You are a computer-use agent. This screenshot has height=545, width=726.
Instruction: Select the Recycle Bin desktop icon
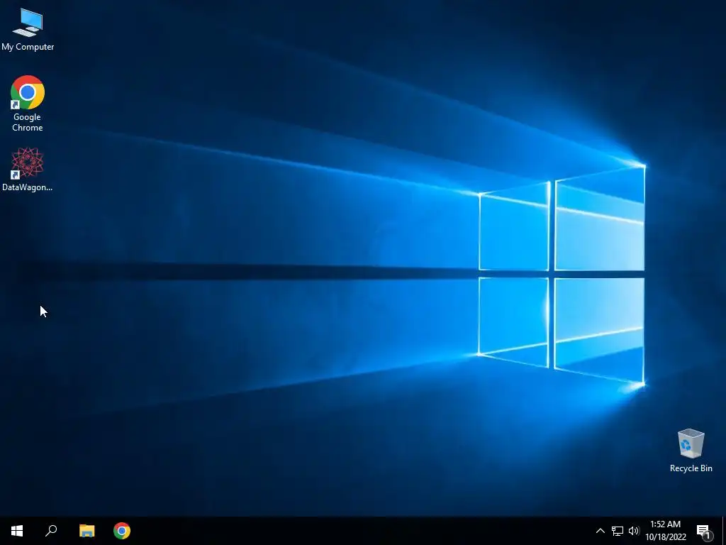(x=691, y=450)
